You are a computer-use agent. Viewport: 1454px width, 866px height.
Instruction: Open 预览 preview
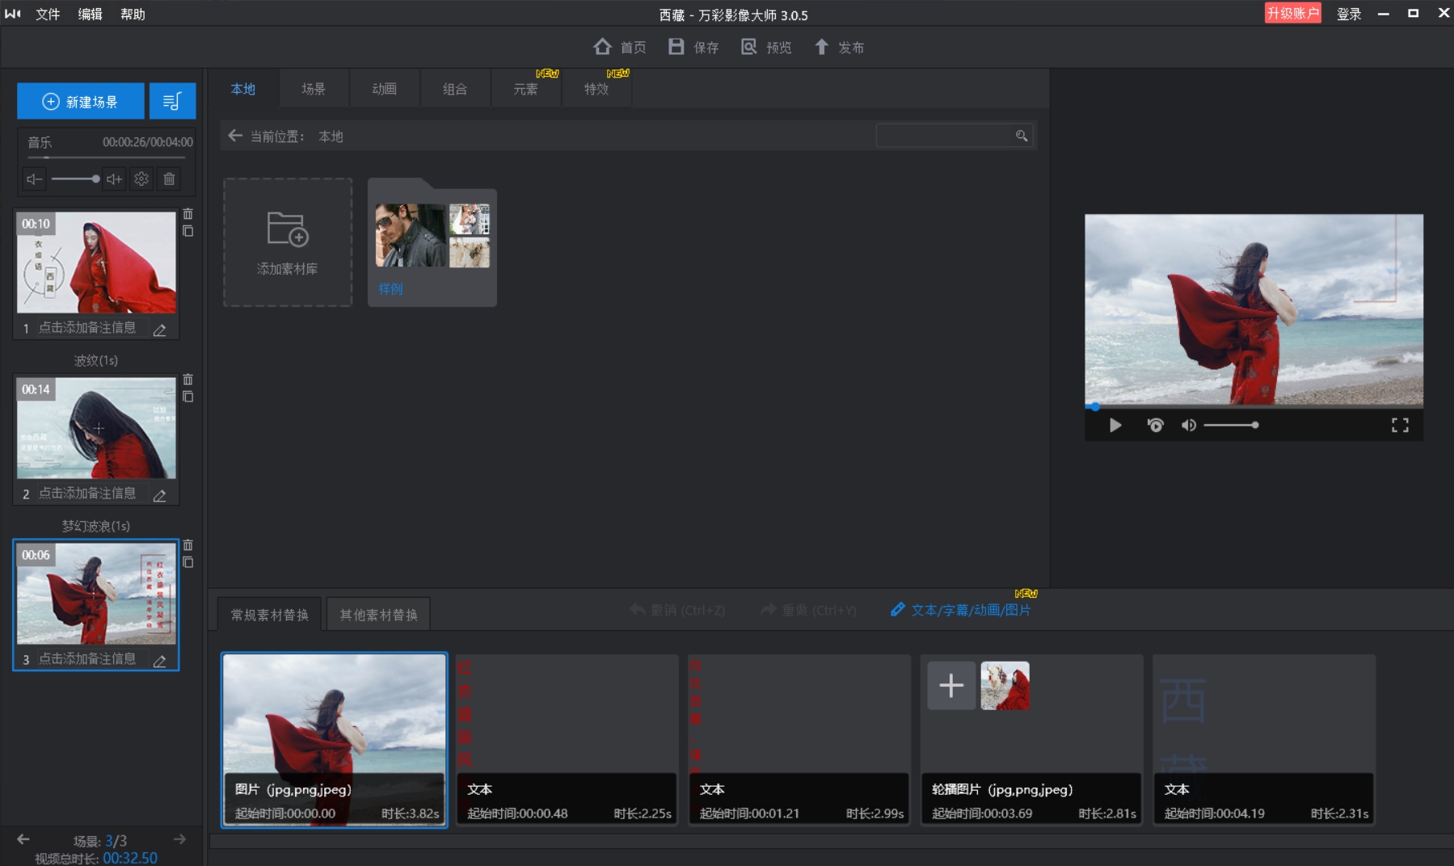pos(766,47)
